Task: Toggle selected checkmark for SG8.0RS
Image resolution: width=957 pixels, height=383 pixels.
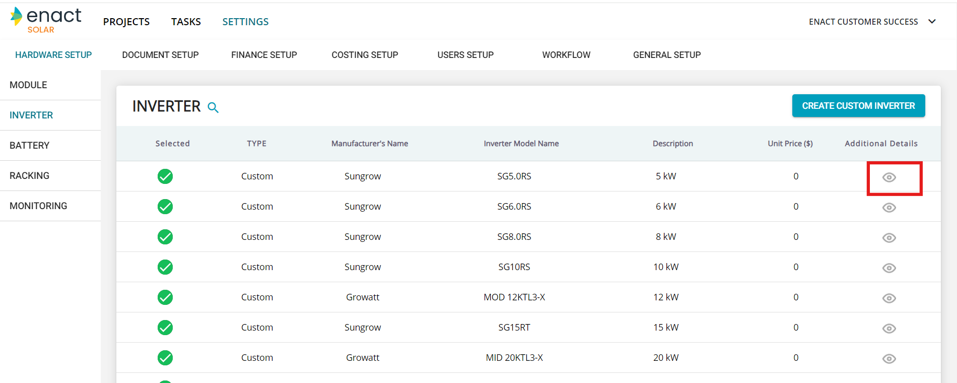Action: pos(165,237)
